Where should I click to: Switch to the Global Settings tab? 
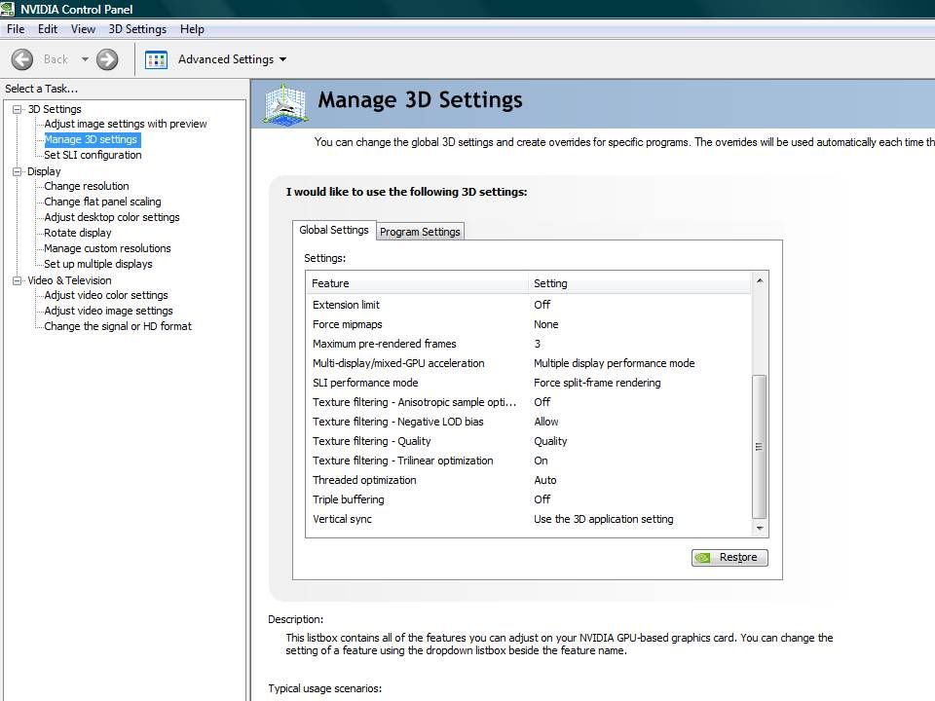334,230
